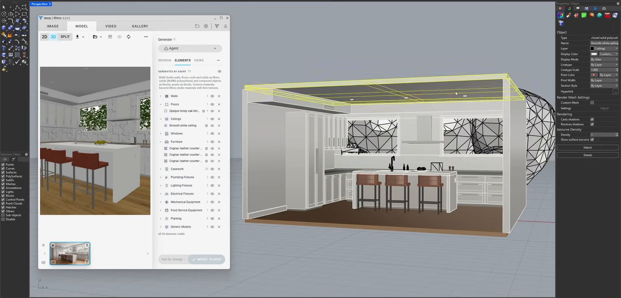Select the Text object tool

click(x=4, y=48)
